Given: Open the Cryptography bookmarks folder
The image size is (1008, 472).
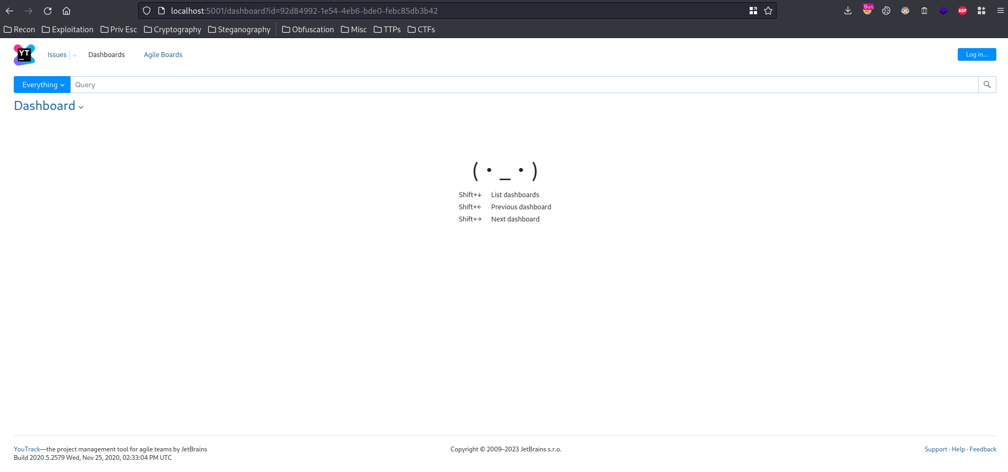Looking at the screenshot, I should tap(173, 30).
